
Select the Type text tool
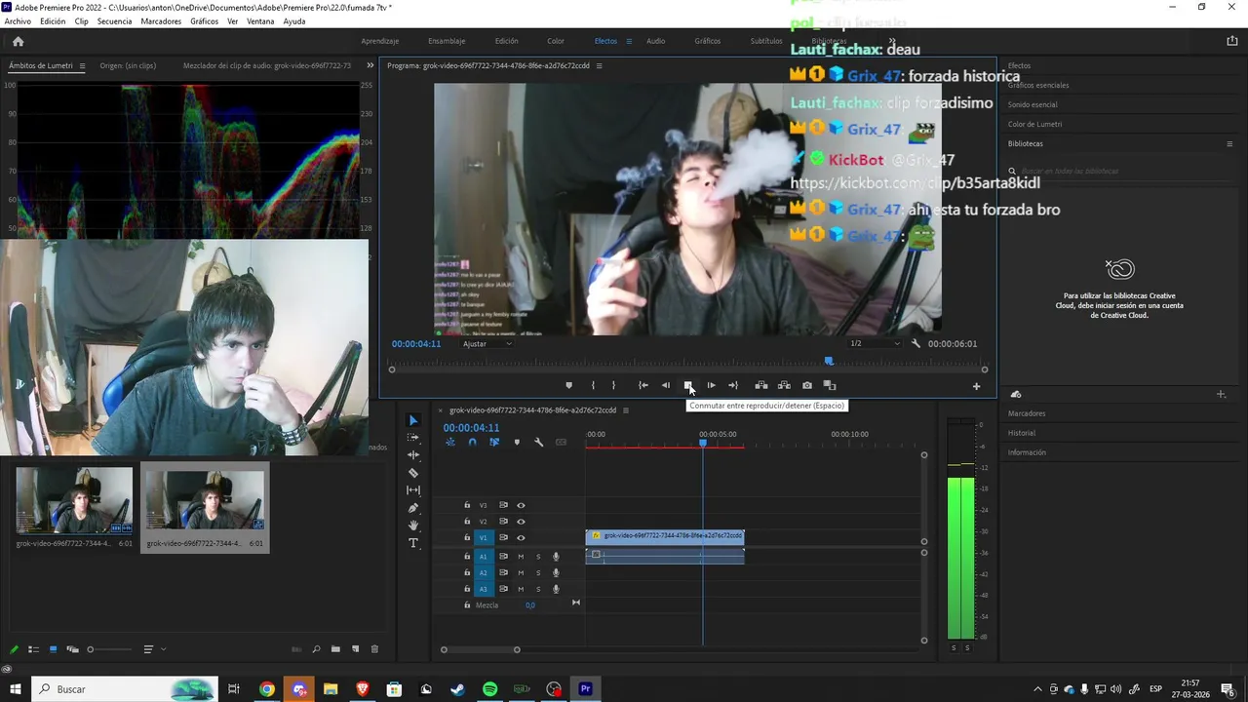click(413, 543)
